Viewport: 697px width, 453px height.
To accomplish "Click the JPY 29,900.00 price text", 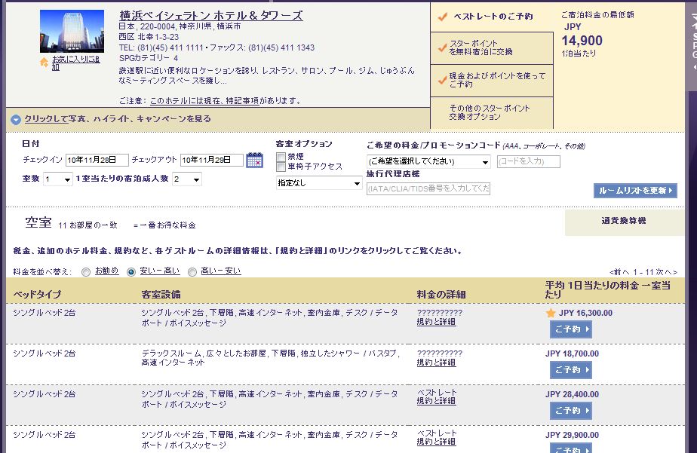I will click(x=572, y=435).
